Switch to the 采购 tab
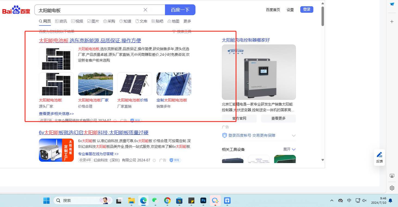The height and width of the screenshot is (207, 398). (x=109, y=21)
